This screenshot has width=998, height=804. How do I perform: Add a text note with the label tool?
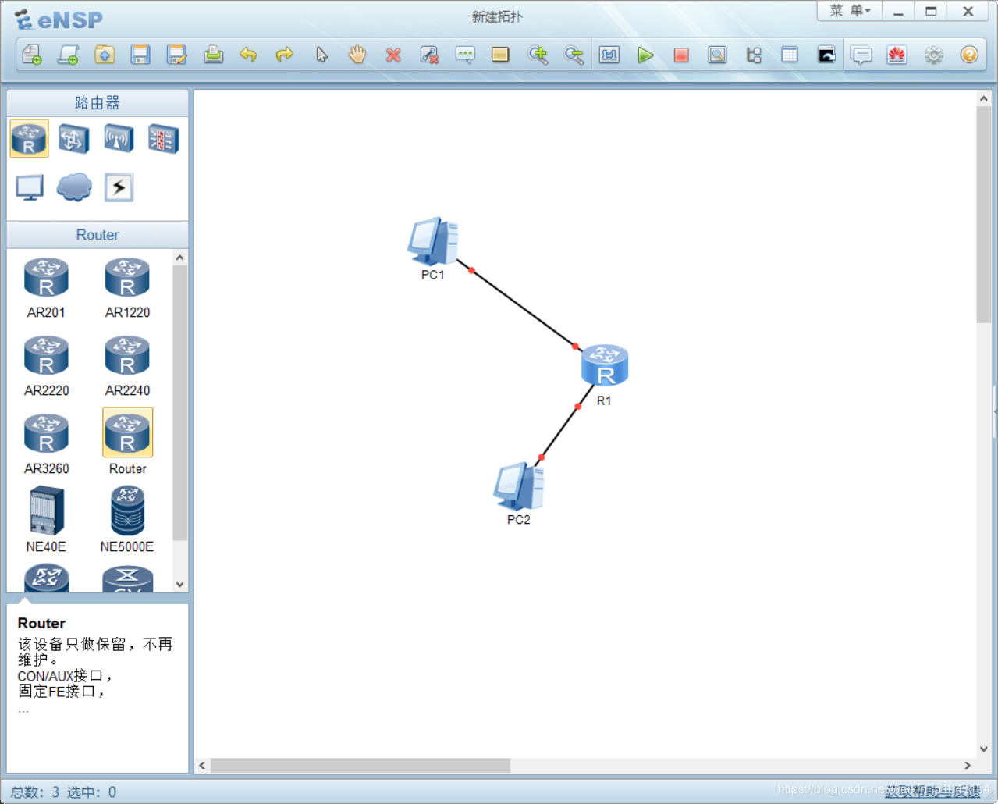(x=465, y=55)
